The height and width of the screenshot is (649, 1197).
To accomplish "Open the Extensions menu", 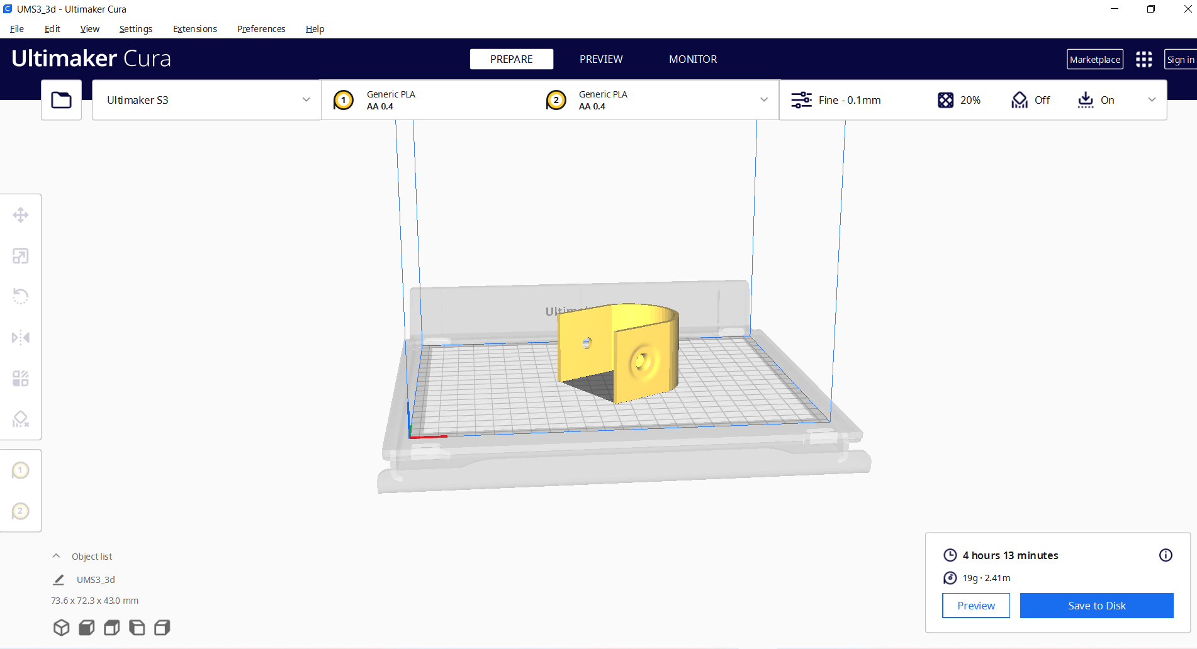I will pyautogui.click(x=194, y=29).
